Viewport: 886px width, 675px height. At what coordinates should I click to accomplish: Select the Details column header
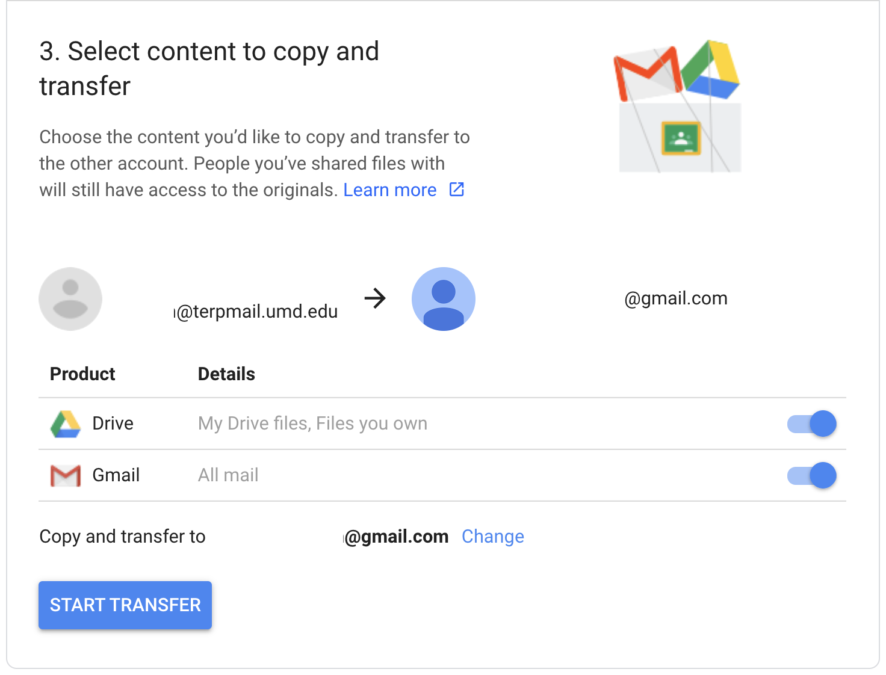[226, 374]
